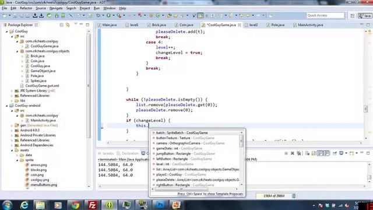Expand the JRE System Library node
373x210 pixels.
[12, 91]
